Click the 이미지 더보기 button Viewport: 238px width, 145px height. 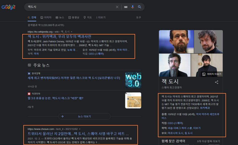212,74
